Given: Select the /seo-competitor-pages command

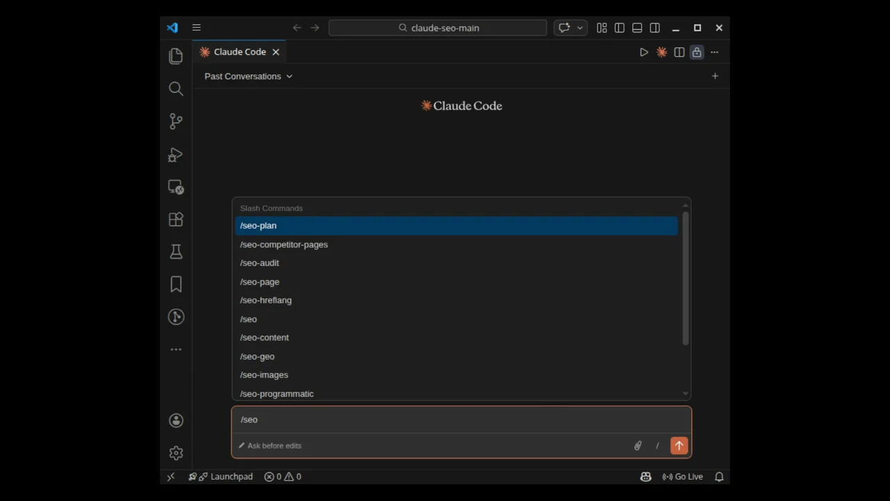Looking at the screenshot, I should click(x=456, y=245).
